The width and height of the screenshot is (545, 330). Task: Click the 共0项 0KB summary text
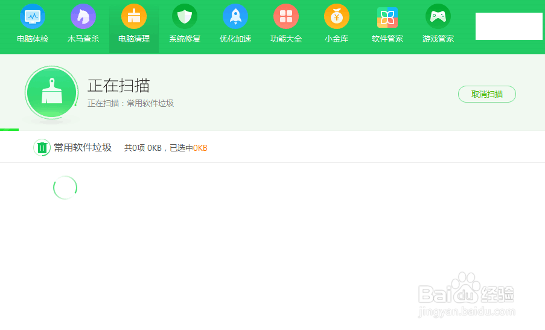[143, 148]
